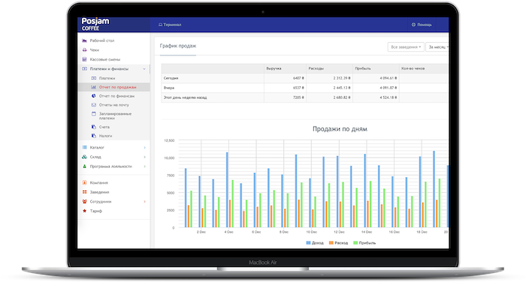Click expenses value 2 445.13 ₽

click(342, 88)
